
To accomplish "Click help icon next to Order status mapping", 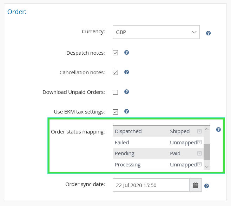I will (x=218, y=130).
